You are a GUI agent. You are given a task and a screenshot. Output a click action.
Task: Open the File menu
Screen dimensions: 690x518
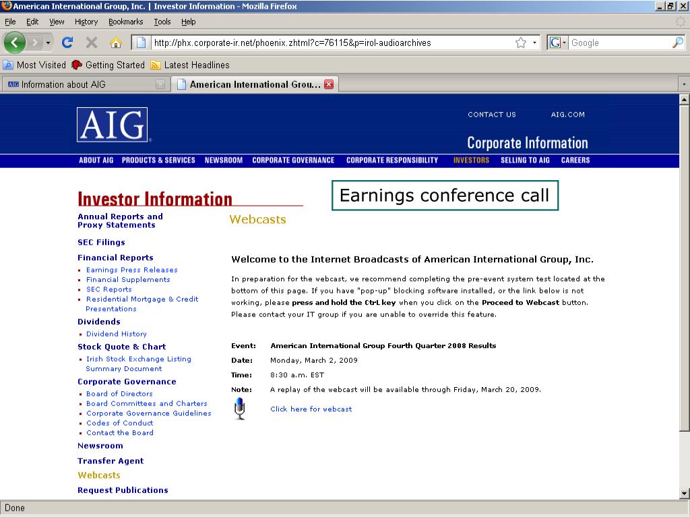coord(10,22)
